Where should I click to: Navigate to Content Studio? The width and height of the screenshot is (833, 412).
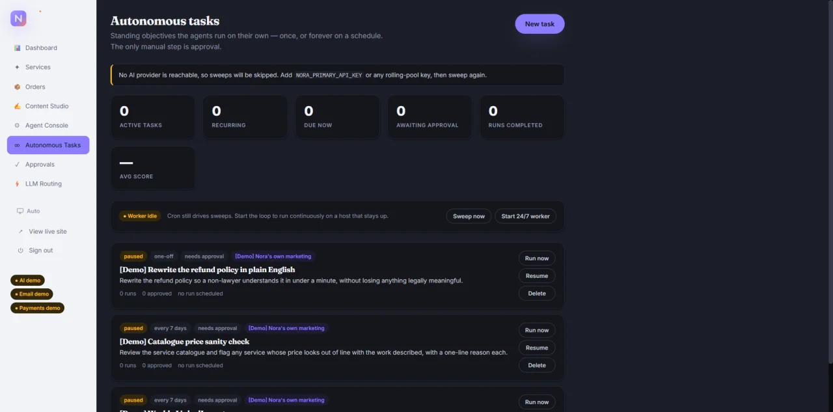pos(48,106)
